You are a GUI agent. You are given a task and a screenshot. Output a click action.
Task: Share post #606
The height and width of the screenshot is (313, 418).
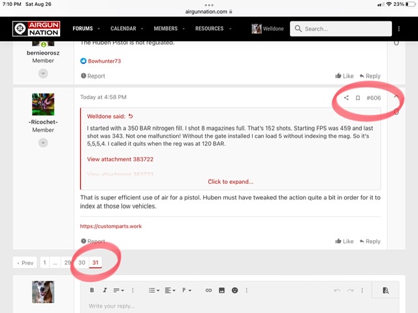tap(346, 98)
